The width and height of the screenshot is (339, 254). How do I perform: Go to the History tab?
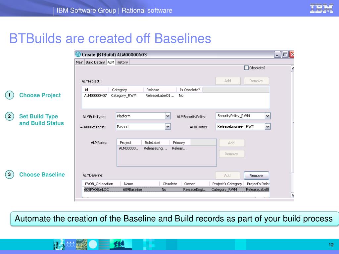click(122, 62)
